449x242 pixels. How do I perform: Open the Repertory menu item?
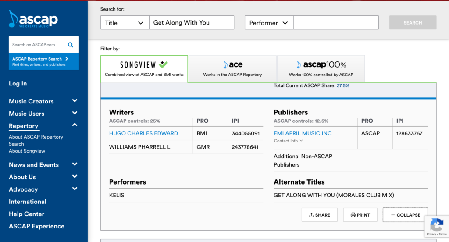tap(24, 126)
